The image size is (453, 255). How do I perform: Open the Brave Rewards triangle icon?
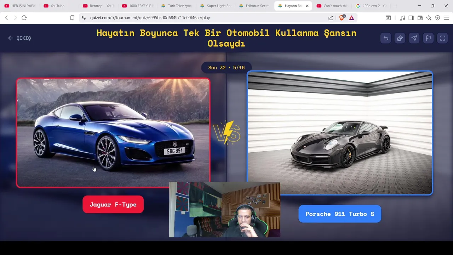pyautogui.click(x=351, y=18)
